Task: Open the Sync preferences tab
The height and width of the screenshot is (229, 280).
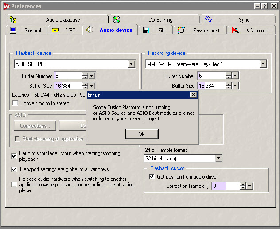Action: (x=244, y=20)
